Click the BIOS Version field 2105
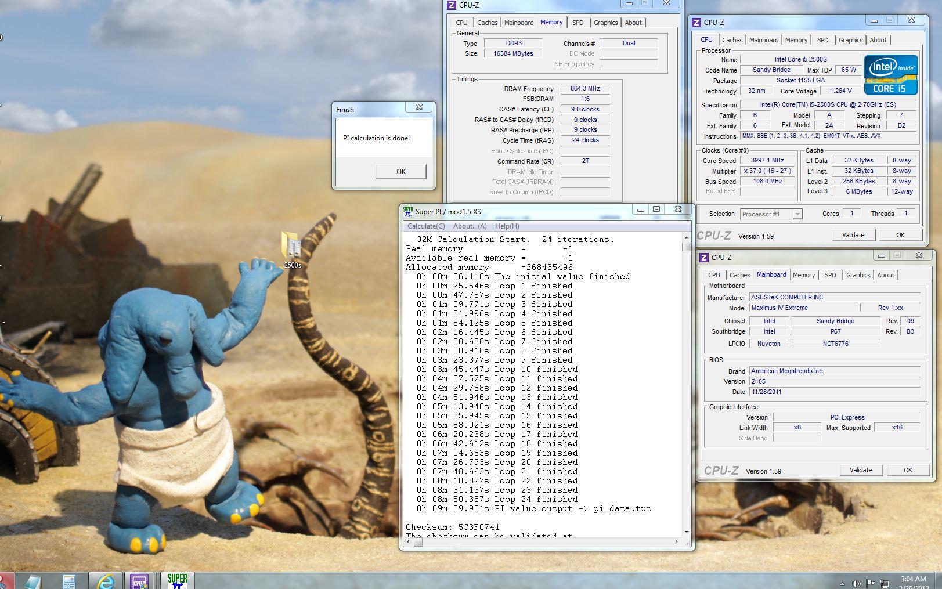This screenshot has width=942, height=589. coord(835,381)
